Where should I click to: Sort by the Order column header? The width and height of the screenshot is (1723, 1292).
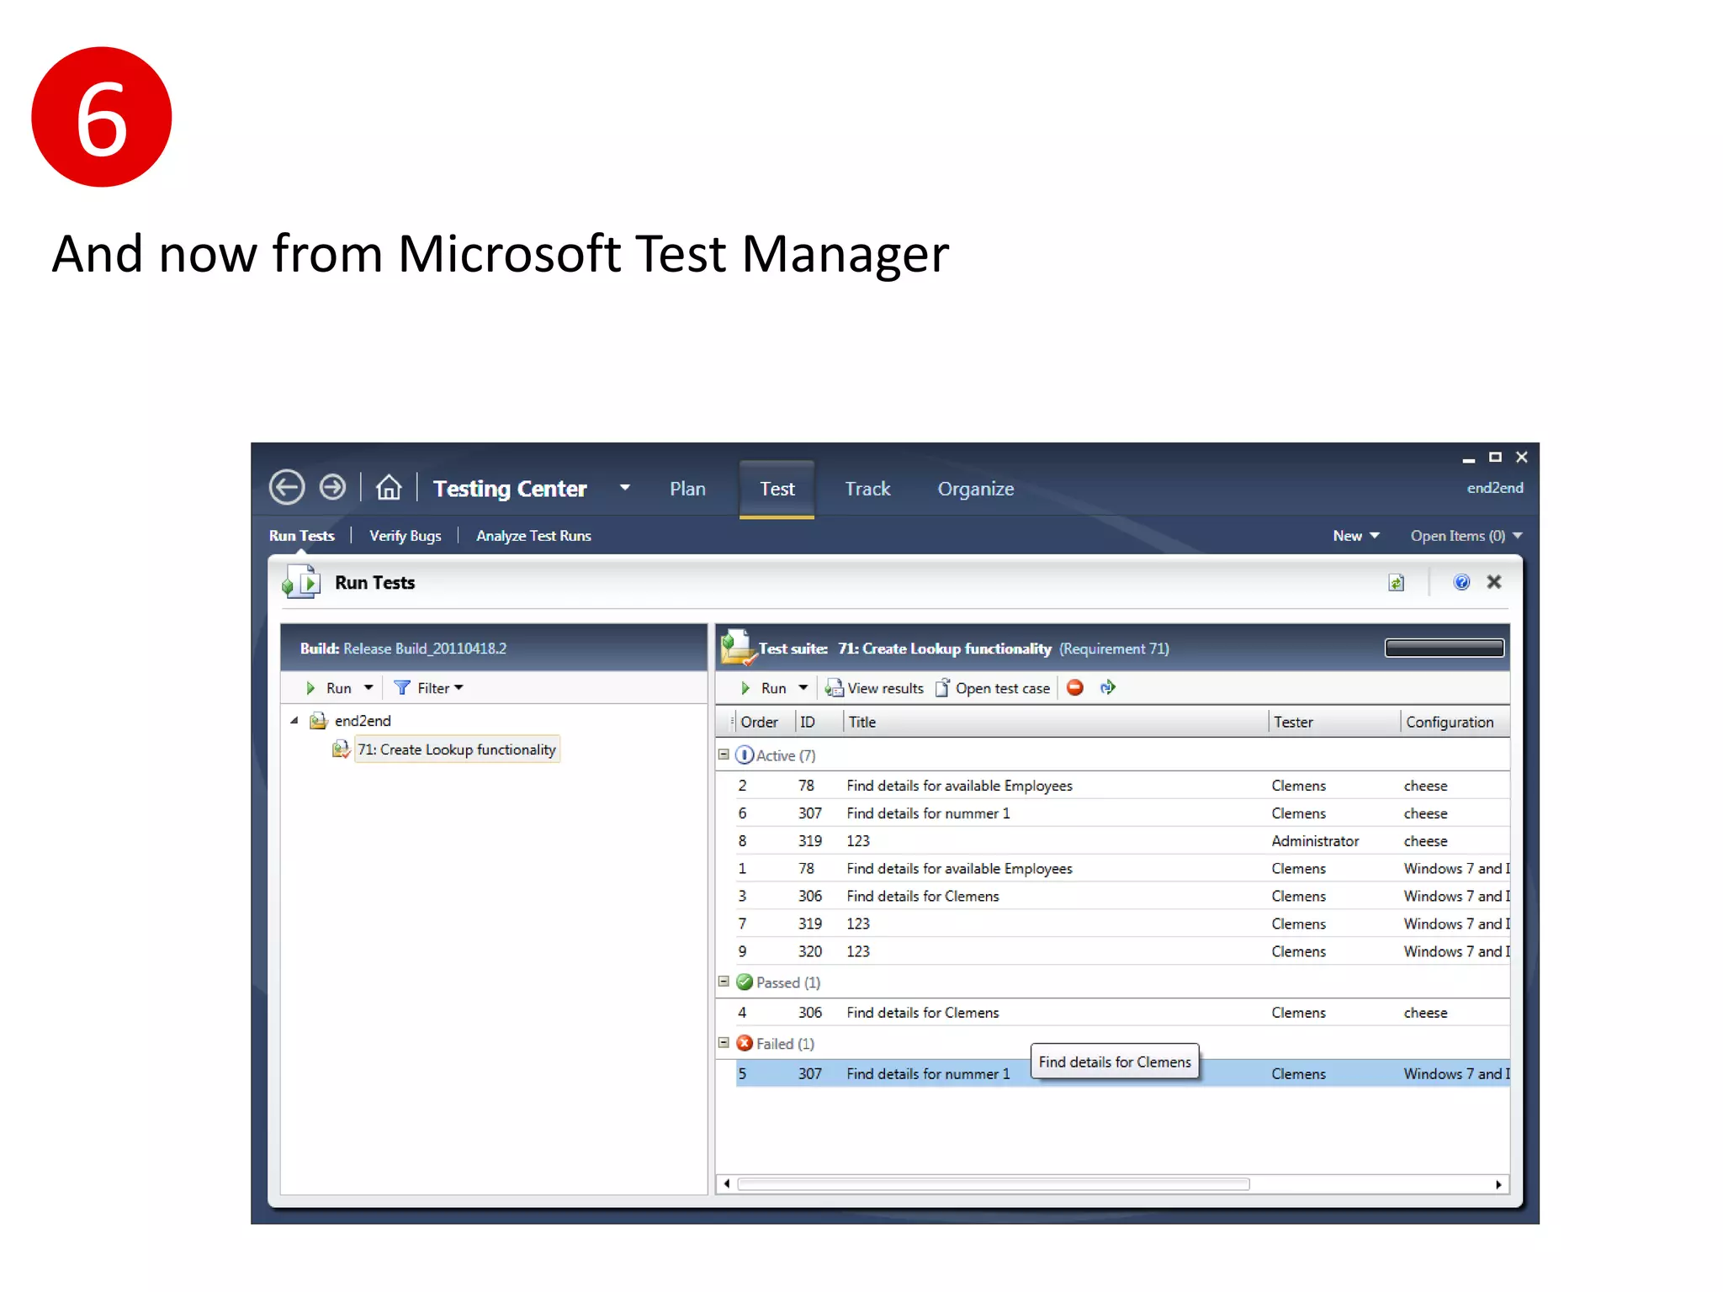coord(763,722)
